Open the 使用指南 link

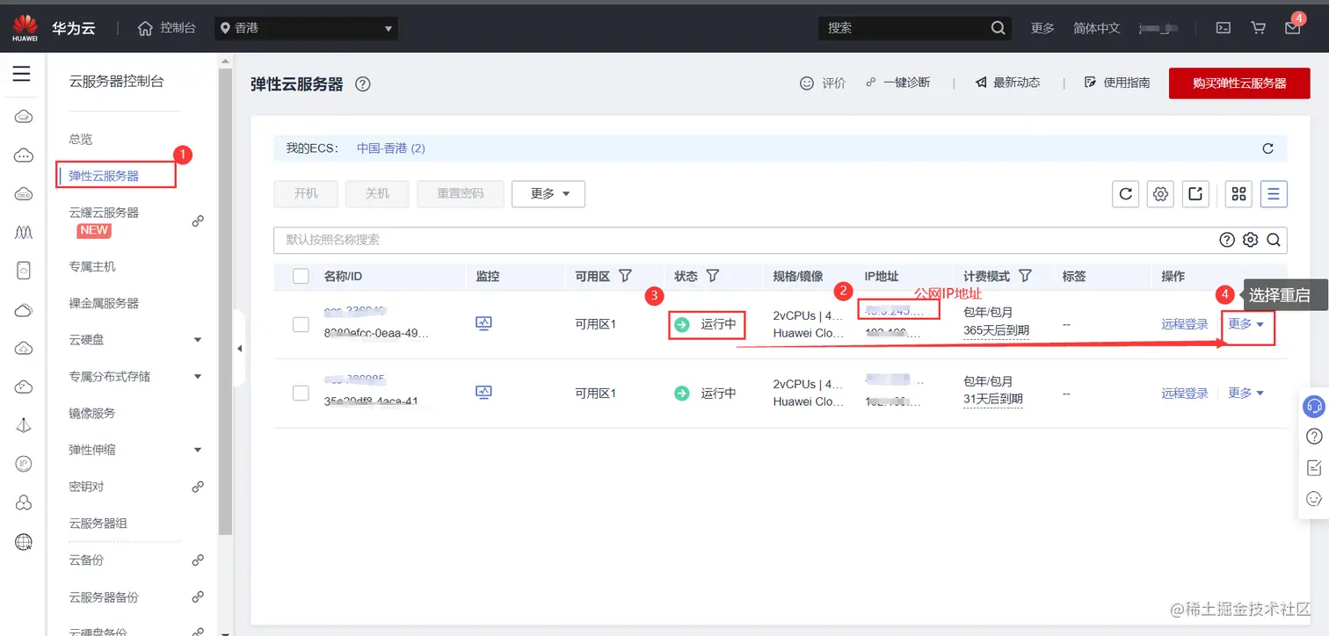1117,83
